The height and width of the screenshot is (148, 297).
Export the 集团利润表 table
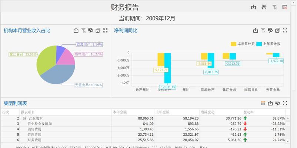click(x=270, y=103)
